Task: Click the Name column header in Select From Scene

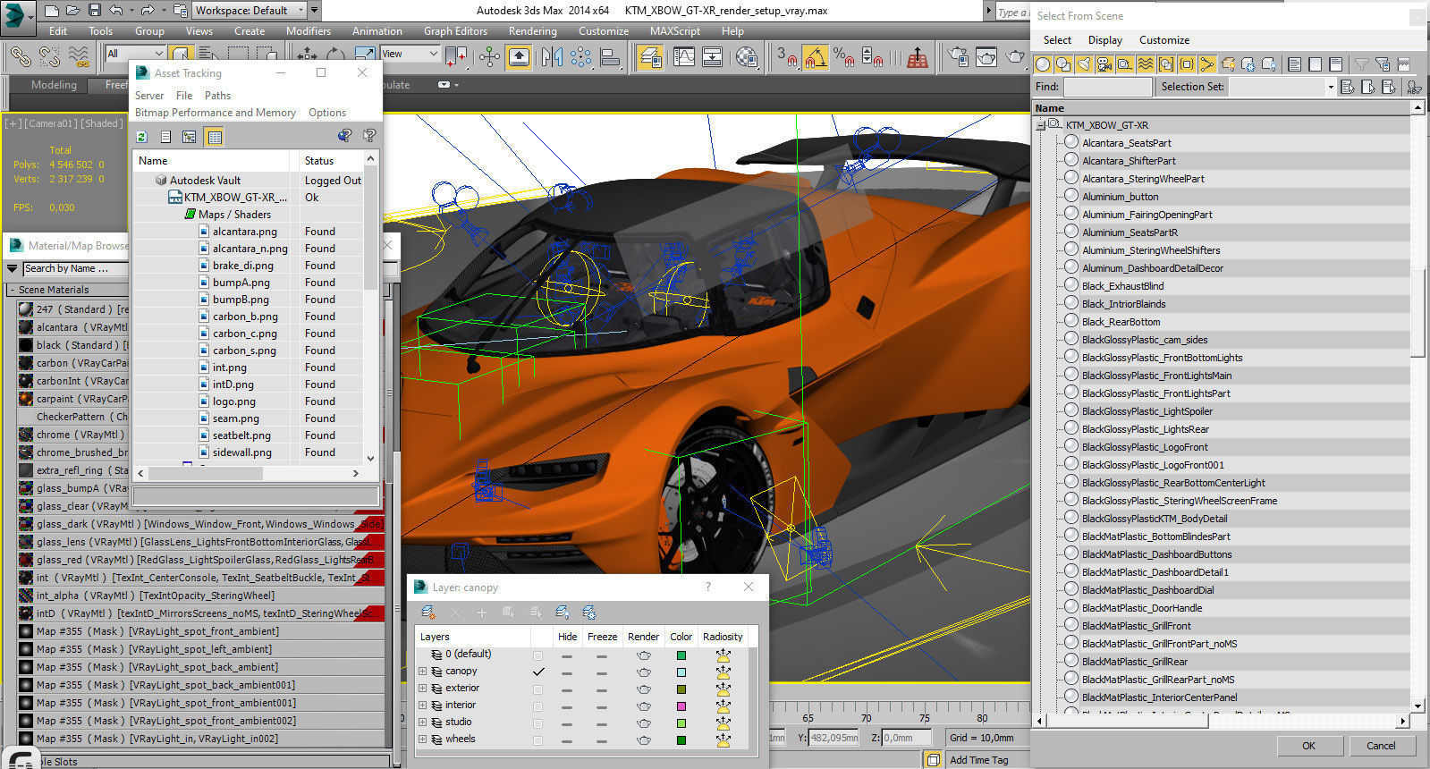Action: pos(1223,108)
